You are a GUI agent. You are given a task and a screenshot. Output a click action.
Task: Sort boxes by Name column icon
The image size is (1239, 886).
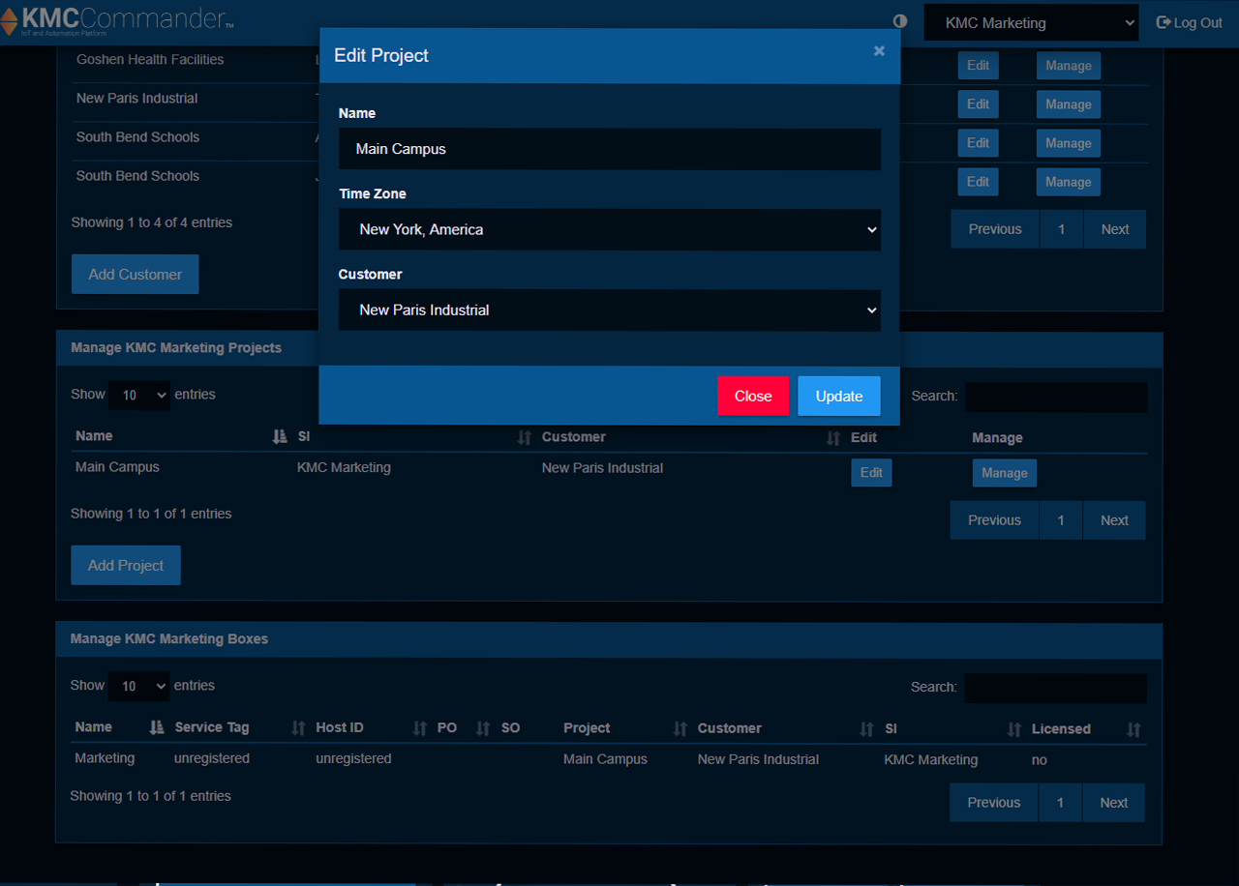click(x=157, y=727)
